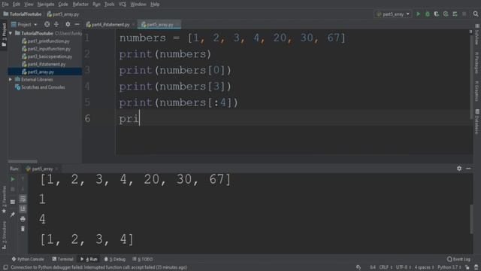This screenshot has width=481, height=271.
Task: Hide the Project panel with minus icon
Action: 77,24
